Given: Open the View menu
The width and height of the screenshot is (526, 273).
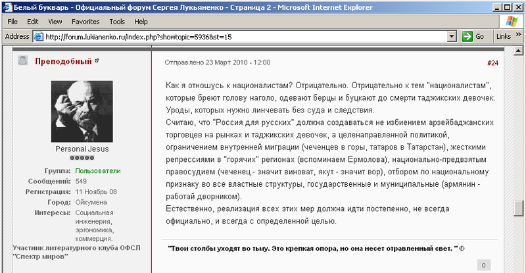Looking at the screenshot, I should (x=55, y=22).
